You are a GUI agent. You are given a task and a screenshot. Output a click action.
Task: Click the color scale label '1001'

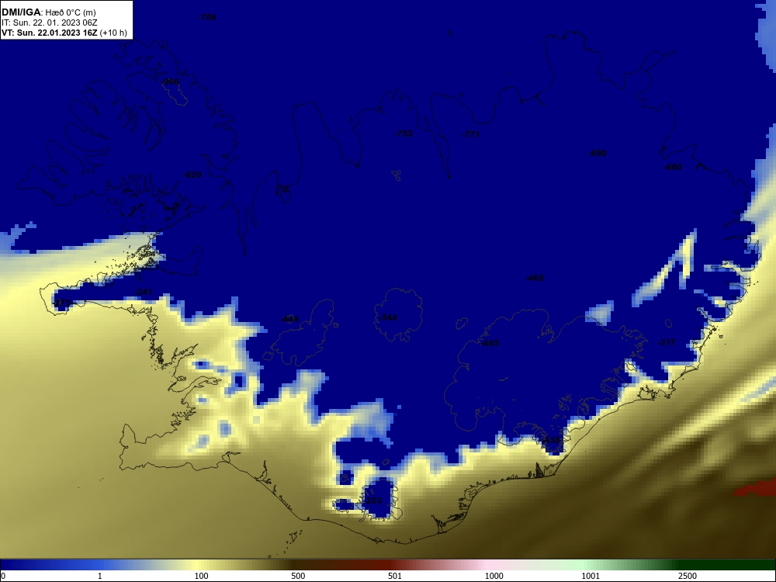click(x=591, y=576)
